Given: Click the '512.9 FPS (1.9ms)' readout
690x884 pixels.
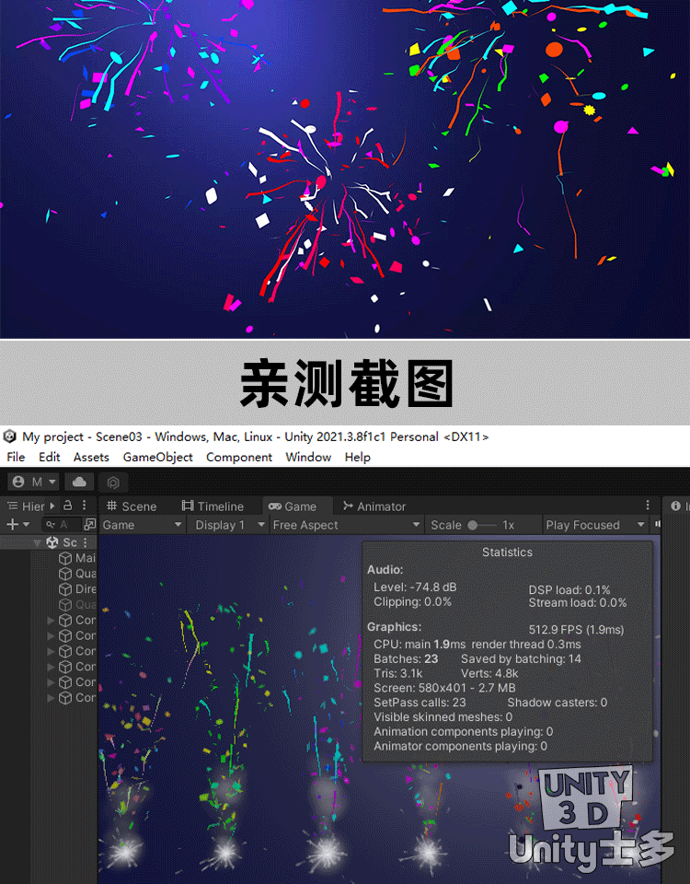Looking at the screenshot, I should point(576,630).
